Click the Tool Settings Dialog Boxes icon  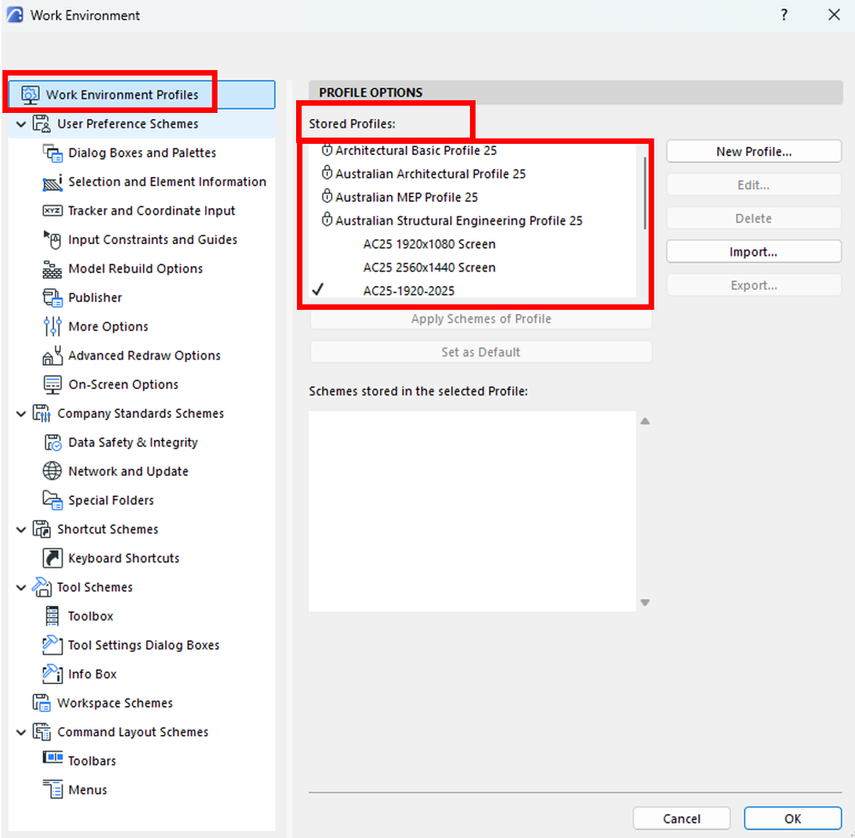point(52,645)
